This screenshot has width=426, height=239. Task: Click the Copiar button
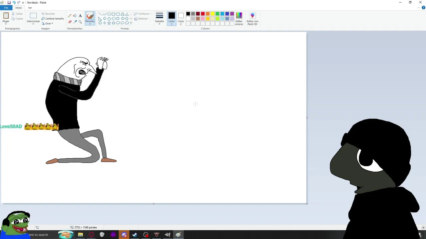click(17, 19)
